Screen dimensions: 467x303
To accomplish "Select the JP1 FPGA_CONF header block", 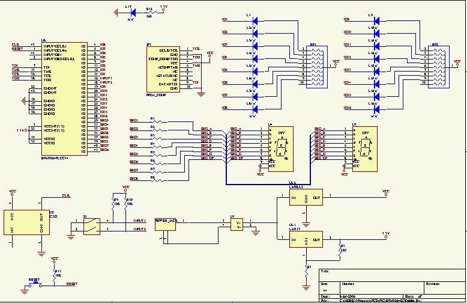I will [163, 69].
